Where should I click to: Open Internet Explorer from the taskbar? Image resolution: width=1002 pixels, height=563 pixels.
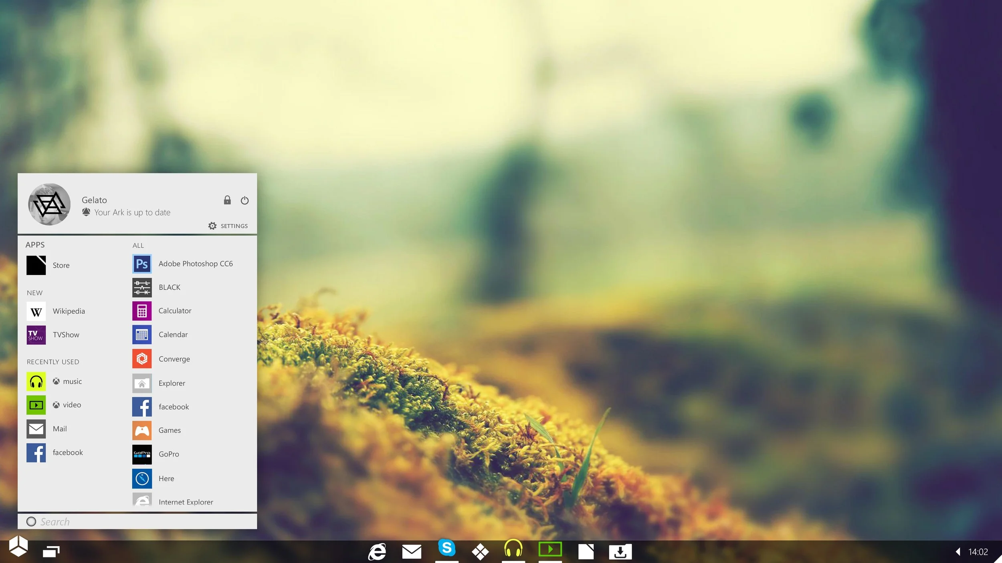pos(377,552)
